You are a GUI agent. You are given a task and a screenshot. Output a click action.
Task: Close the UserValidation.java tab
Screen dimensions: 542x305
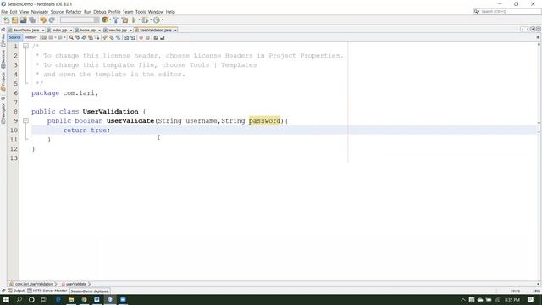click(x=175, y=30)
